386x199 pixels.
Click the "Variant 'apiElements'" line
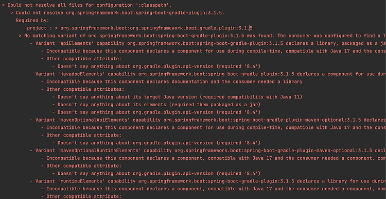(208, 43)
